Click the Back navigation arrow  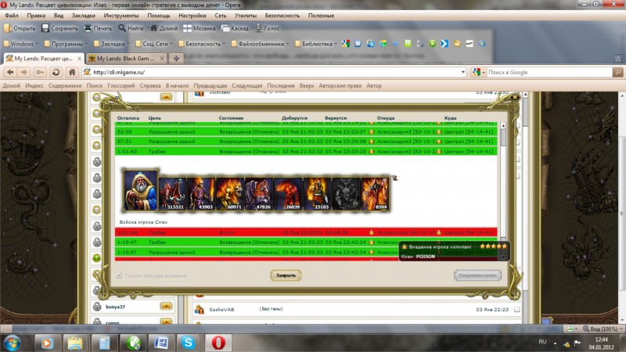coord(10,72)
